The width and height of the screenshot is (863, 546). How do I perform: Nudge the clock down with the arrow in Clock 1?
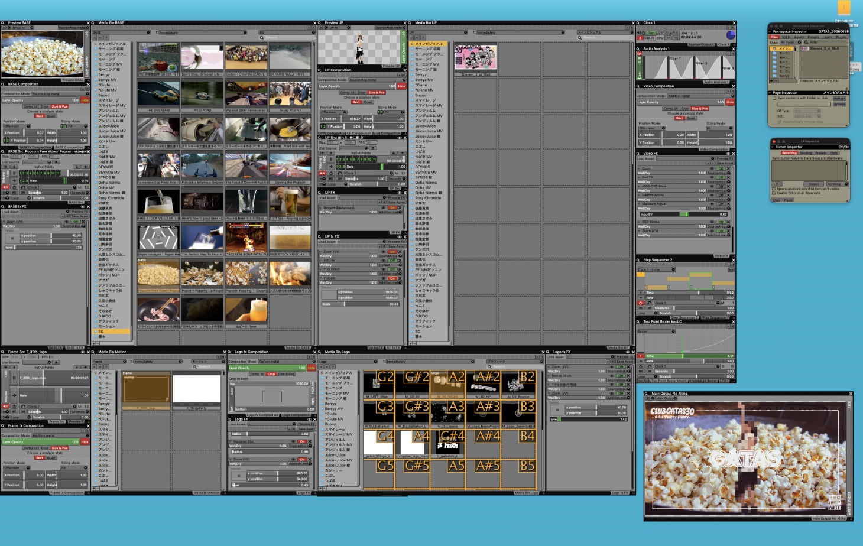coord(671,33)
